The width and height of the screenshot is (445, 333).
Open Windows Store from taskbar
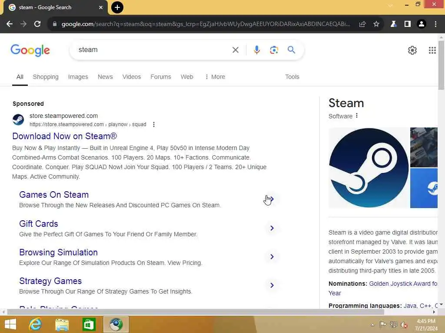click(89, 324)
